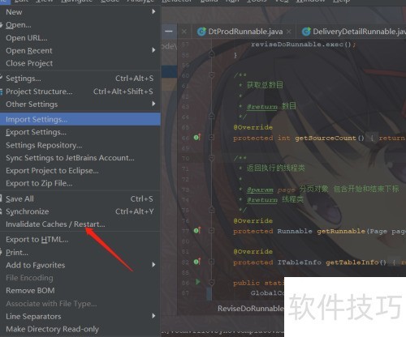Viewport: 406px width, 337px height.
Task: Switch to DeliveryDetailRunnable.java tab
Action: 353,32
